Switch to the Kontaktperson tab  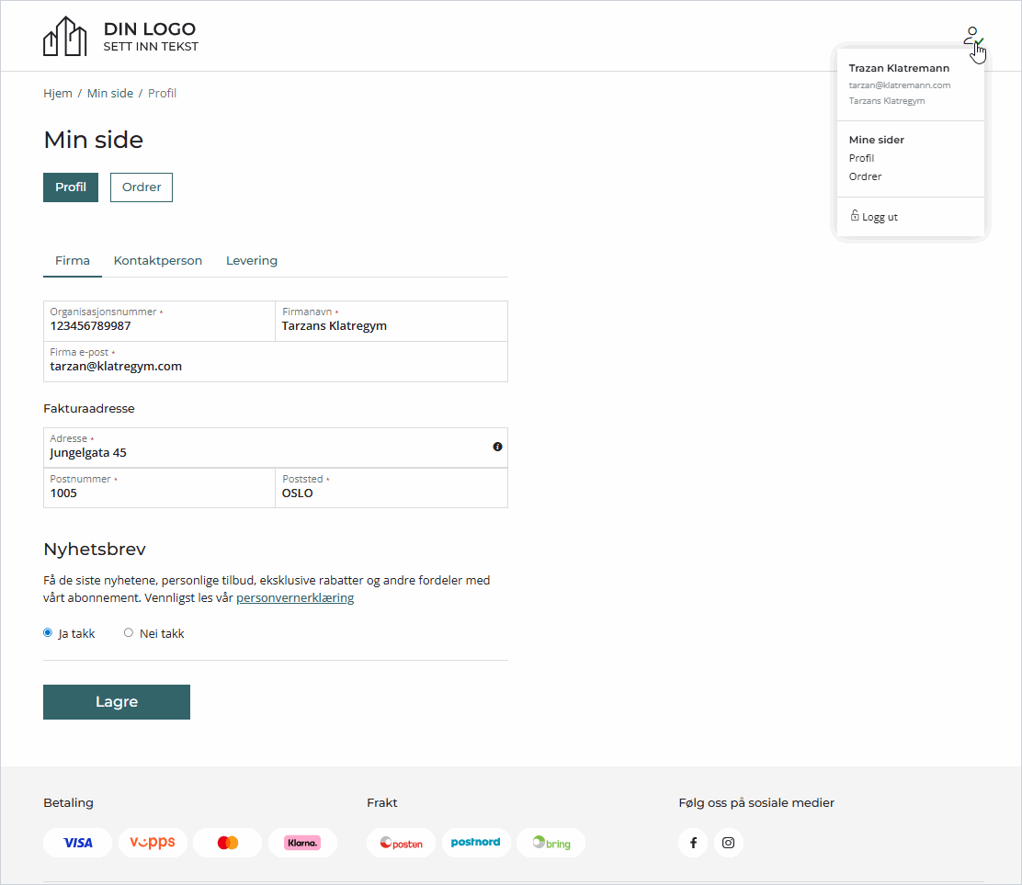tap(158, 261)
